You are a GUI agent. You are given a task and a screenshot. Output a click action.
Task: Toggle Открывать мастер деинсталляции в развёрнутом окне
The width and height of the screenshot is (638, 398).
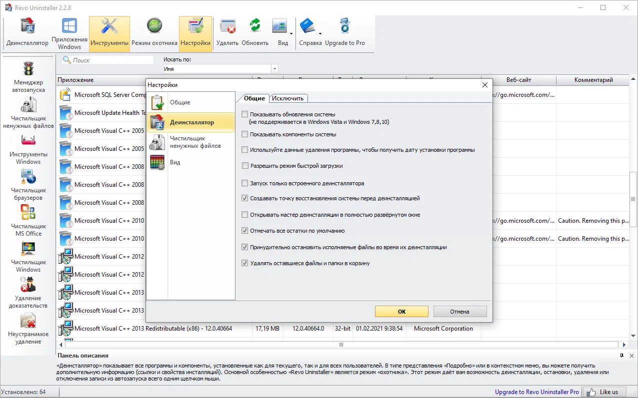(245, 215)
